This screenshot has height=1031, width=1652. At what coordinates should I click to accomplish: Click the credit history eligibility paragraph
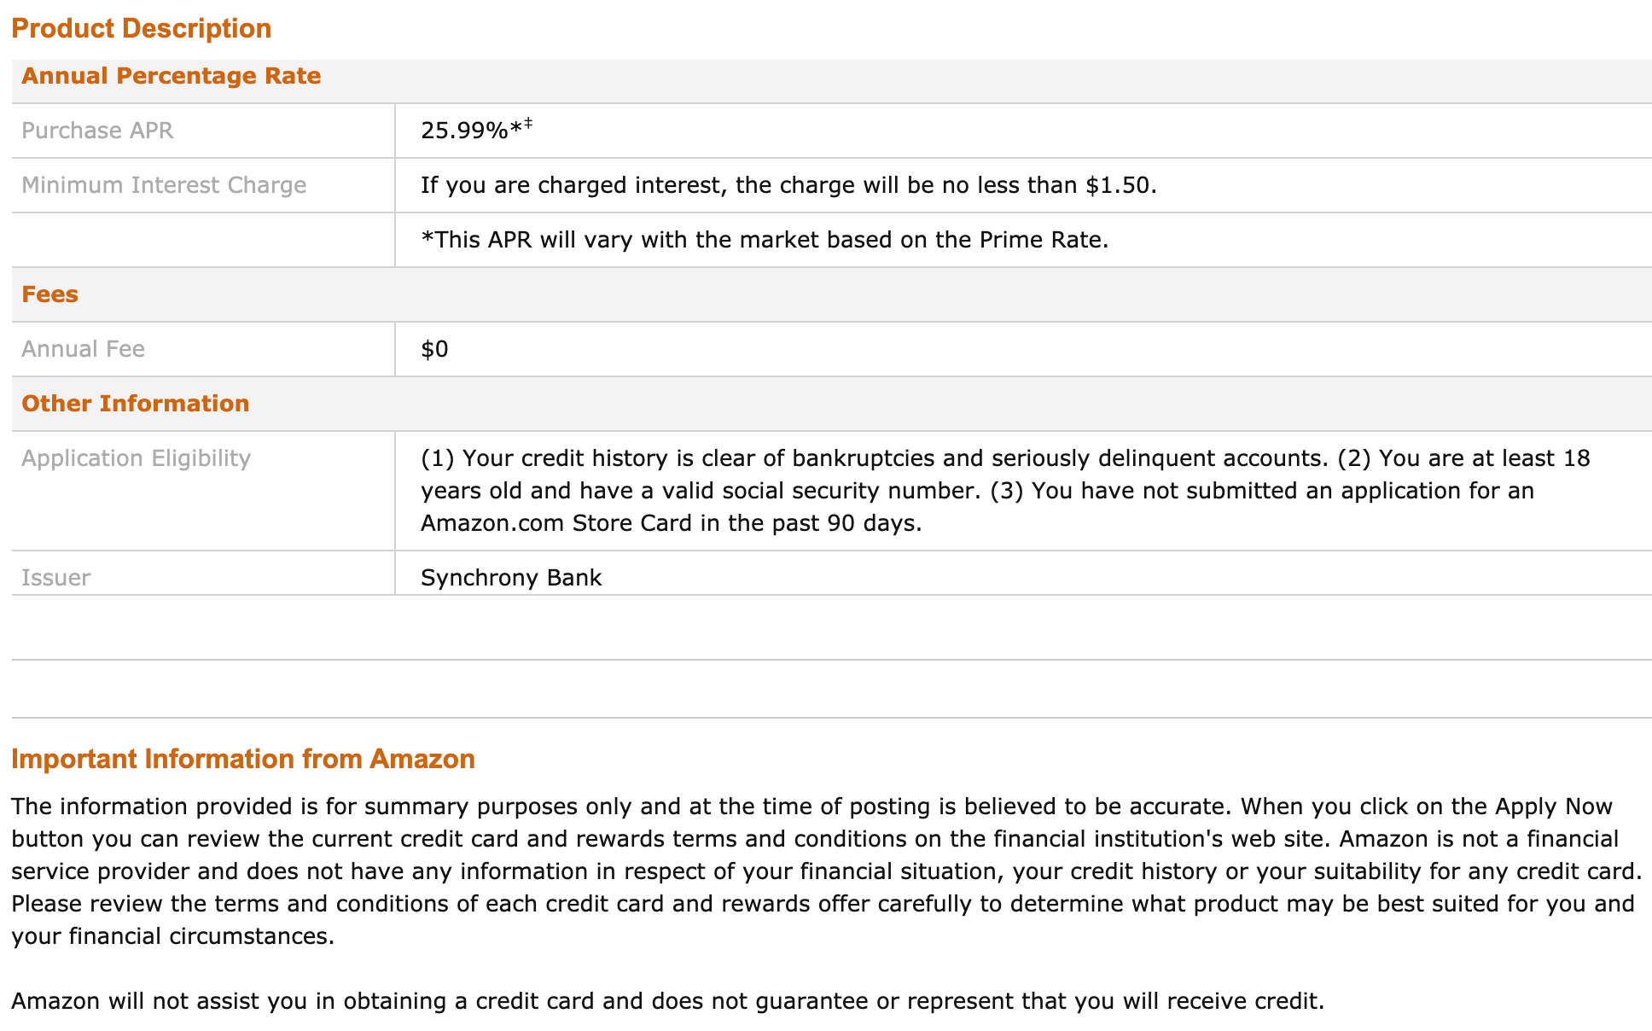(x=1006, y=491)
